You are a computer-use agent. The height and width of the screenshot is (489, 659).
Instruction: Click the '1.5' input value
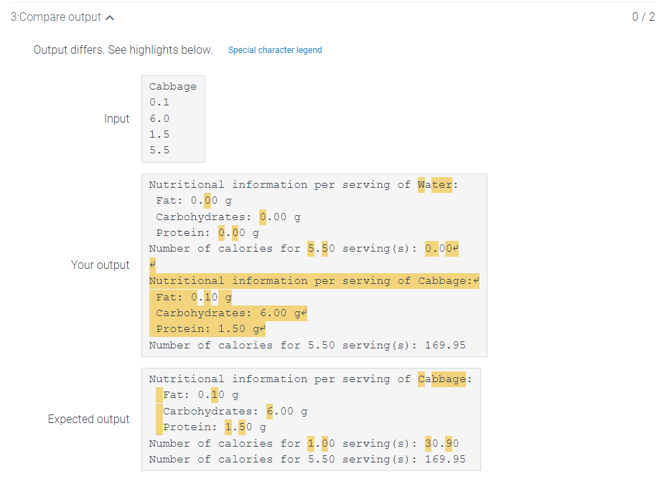coord(159,134)
